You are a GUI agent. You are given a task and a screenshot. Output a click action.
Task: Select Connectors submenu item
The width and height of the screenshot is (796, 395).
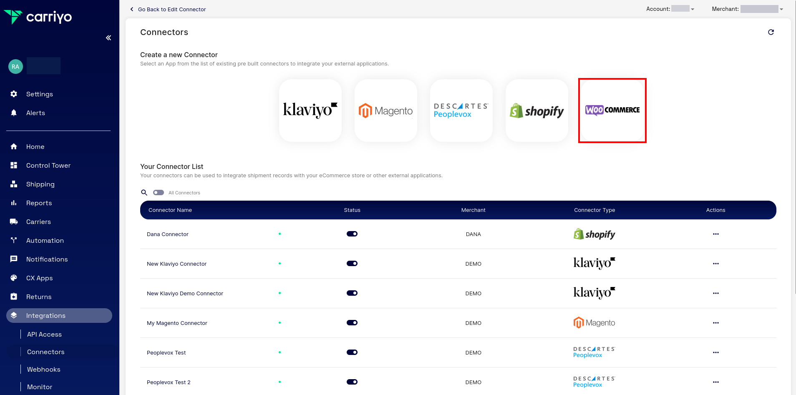pos(46,352)
